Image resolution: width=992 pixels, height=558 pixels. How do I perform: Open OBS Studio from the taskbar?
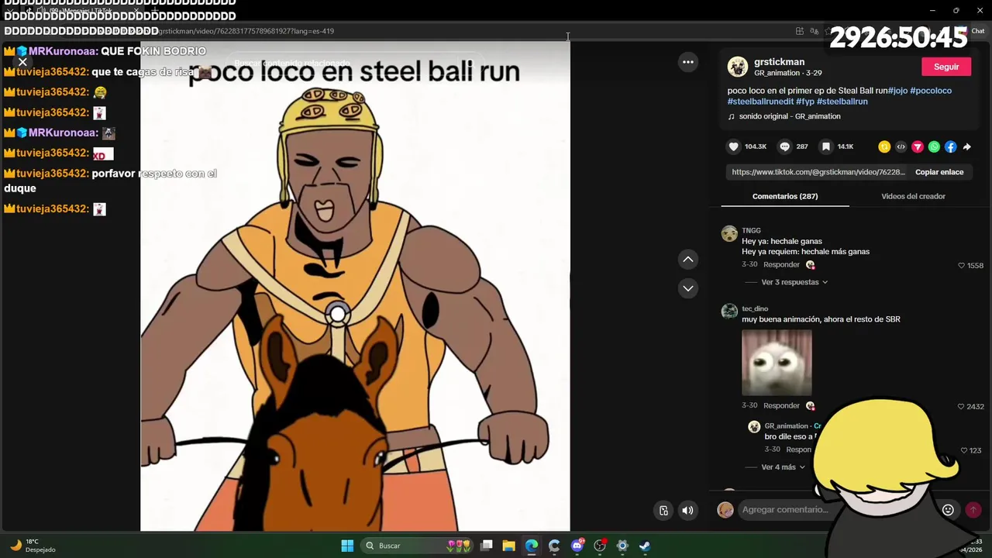pyautogui.click(x=599, y=546)
